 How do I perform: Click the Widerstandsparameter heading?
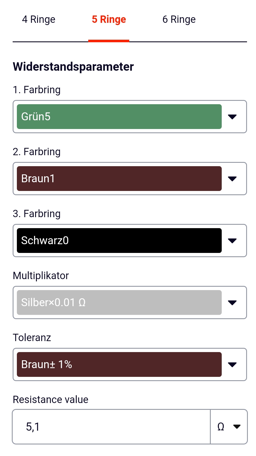[x=73, y=67]
